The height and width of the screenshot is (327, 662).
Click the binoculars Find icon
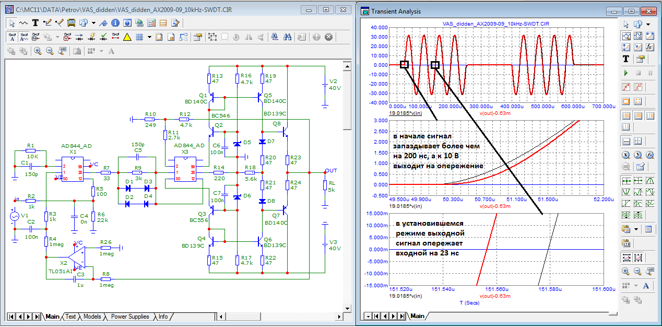tap(287, 37)
